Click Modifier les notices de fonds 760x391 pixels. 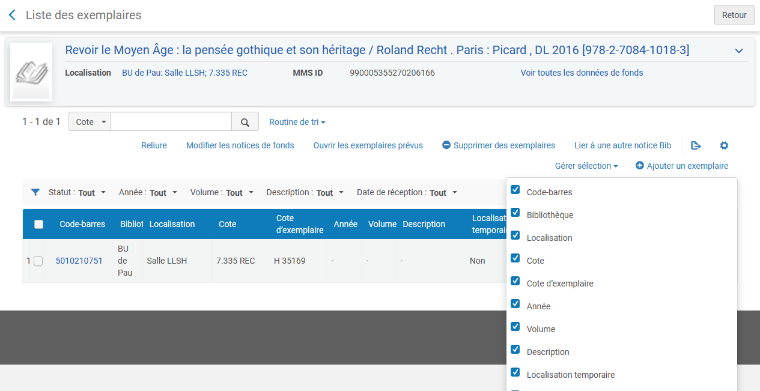pyautogui.click(x=240, y=145)
